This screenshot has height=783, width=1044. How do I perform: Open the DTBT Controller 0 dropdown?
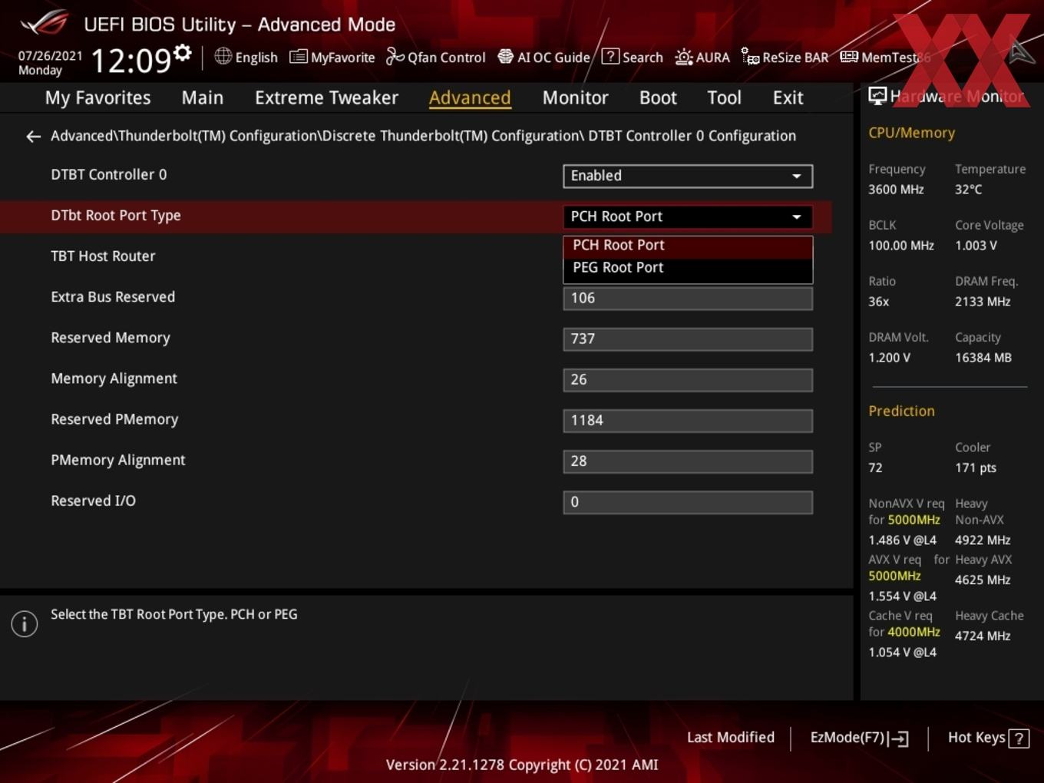tap(688, 176)
